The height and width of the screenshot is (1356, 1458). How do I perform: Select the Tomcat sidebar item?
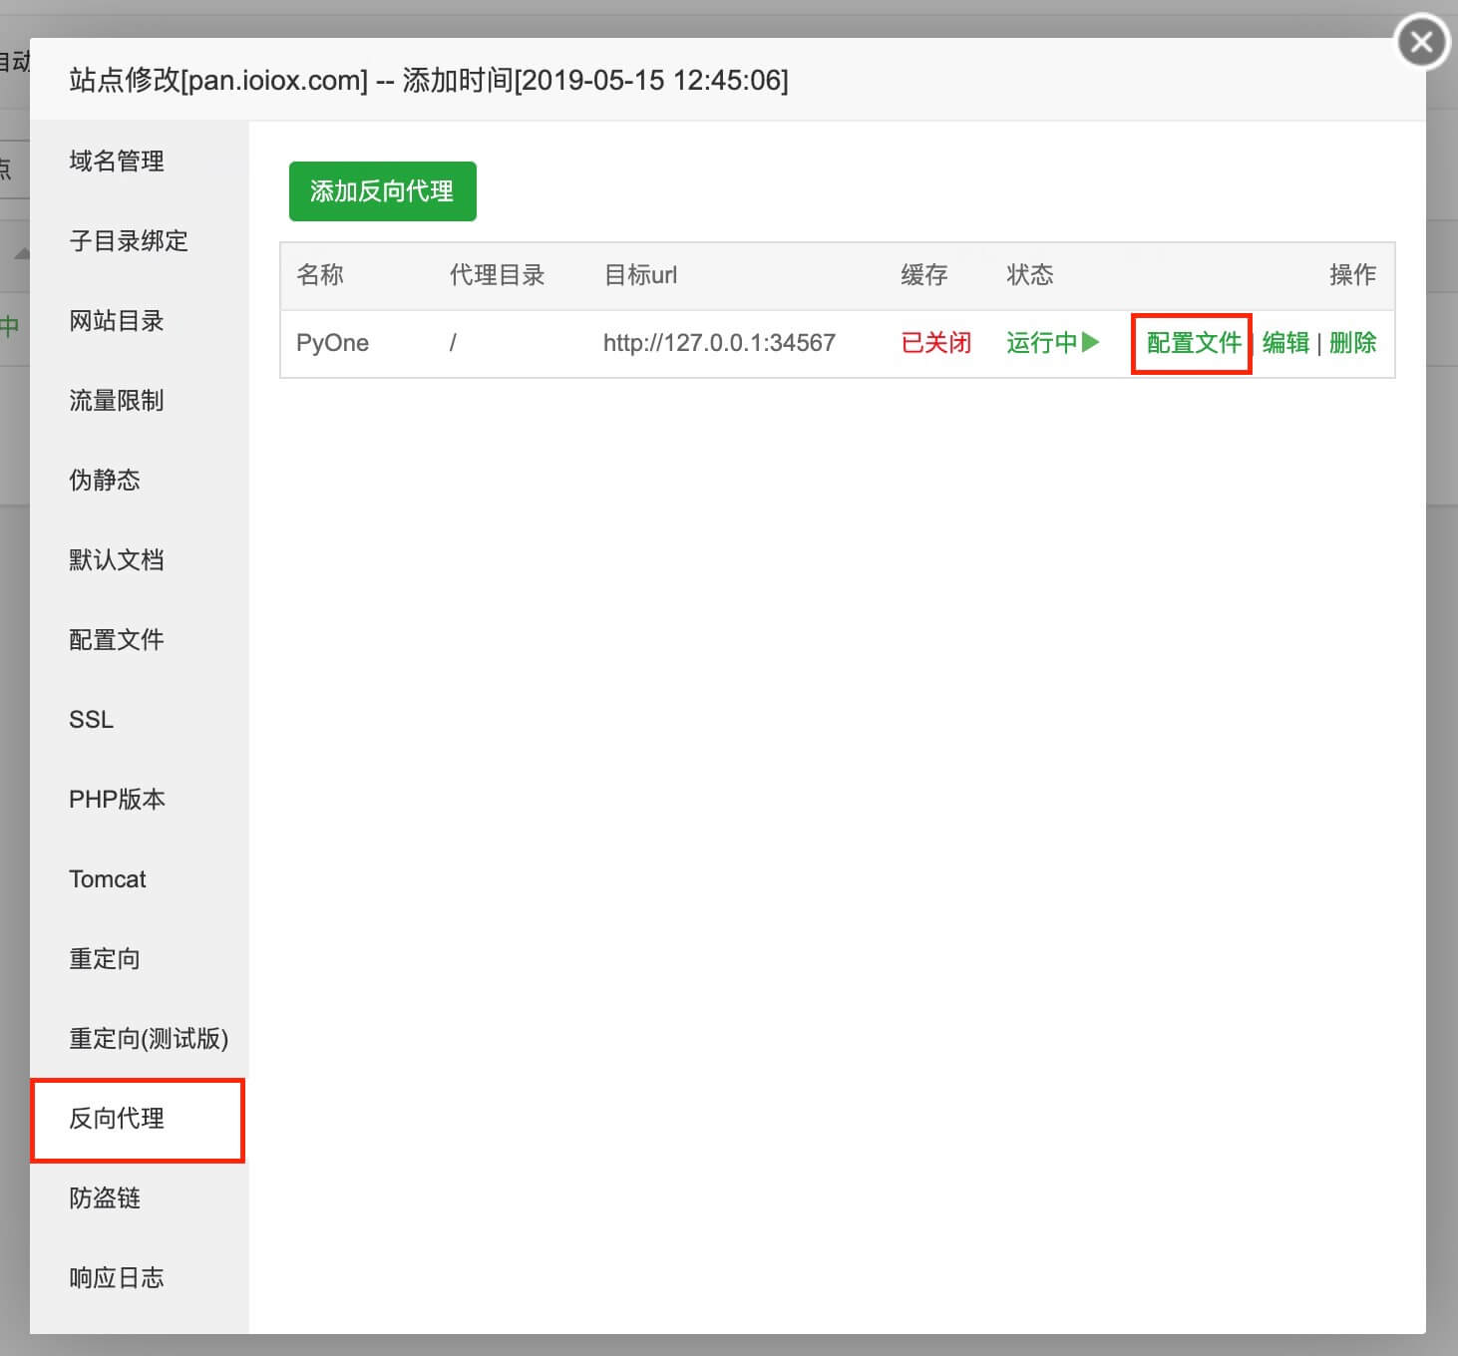coord(108,879)
